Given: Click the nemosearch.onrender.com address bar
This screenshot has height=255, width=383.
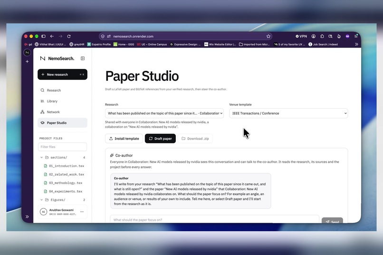Looking at the screenshot, I should 186,37.
